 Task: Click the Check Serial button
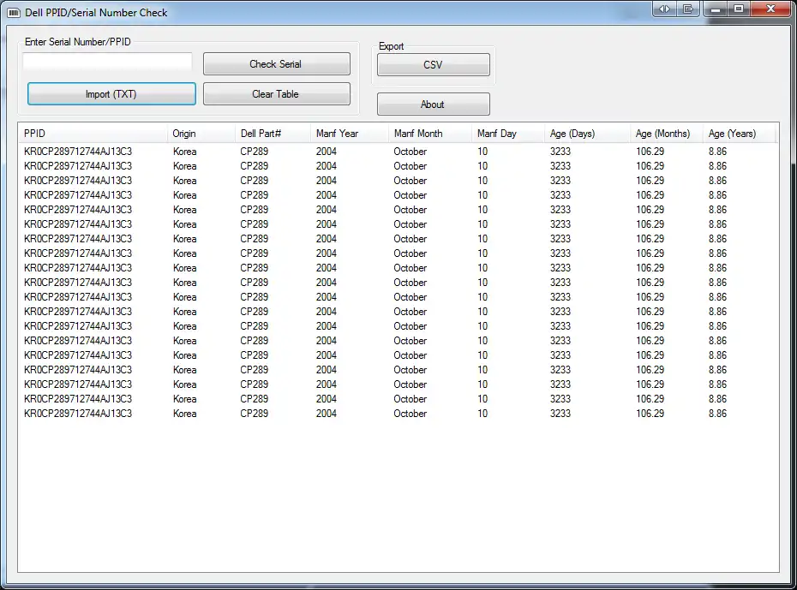[277, 64]
